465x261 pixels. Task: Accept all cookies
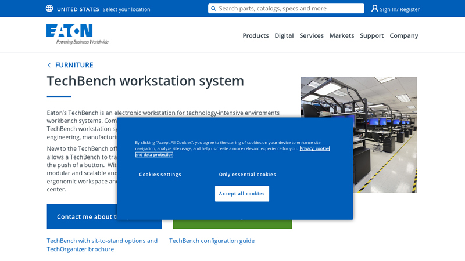click(242, 194)
